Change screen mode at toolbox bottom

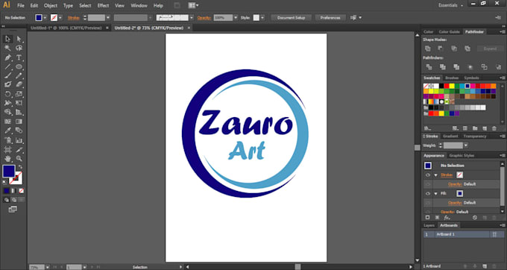tap(13, 210)
